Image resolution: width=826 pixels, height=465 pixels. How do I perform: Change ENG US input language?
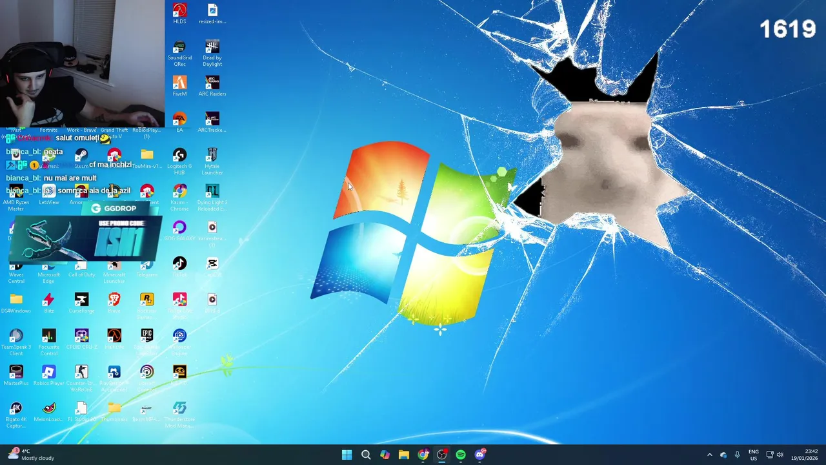(x=754, y=455)
